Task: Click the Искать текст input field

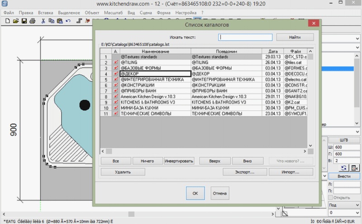Action: tap(245, 37)
